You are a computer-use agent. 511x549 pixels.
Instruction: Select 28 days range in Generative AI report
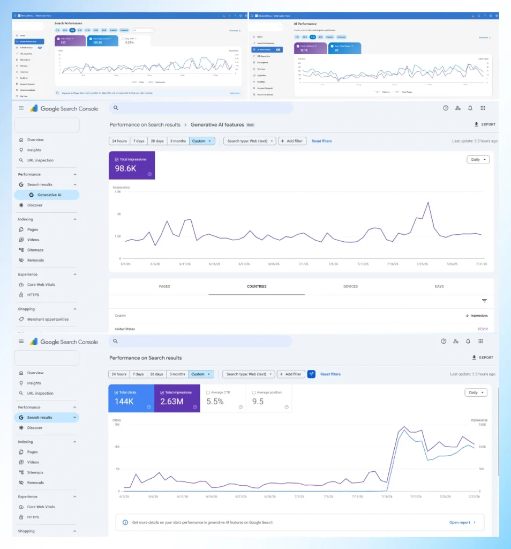(157, 141)
